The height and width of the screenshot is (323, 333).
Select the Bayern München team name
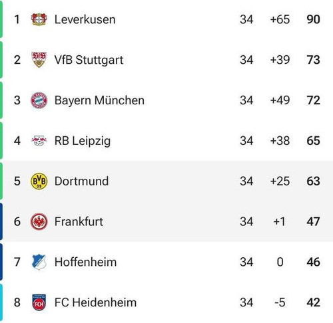click(99, 100)
